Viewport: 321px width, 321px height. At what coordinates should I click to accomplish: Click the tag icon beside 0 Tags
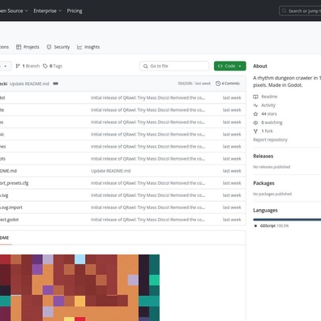[45, 66]
